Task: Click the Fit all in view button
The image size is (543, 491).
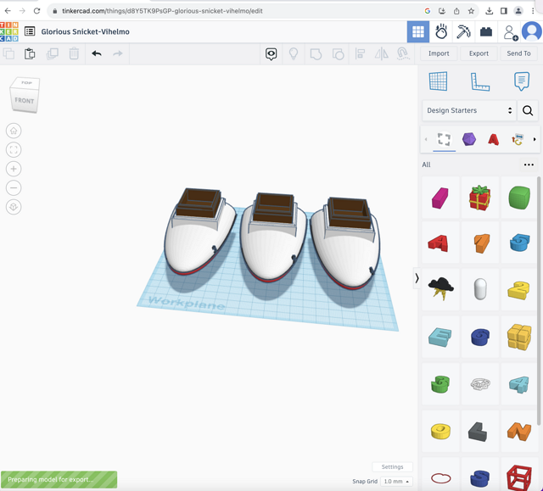Action: tap(14, 150)
